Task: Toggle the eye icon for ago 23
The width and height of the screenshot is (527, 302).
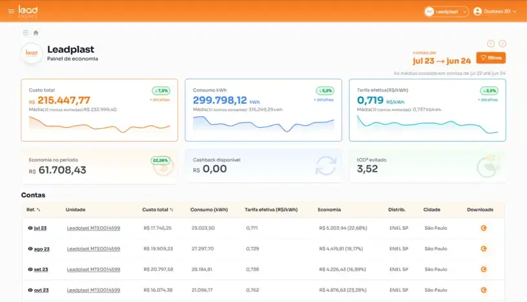Action: [x=30, y=249]
